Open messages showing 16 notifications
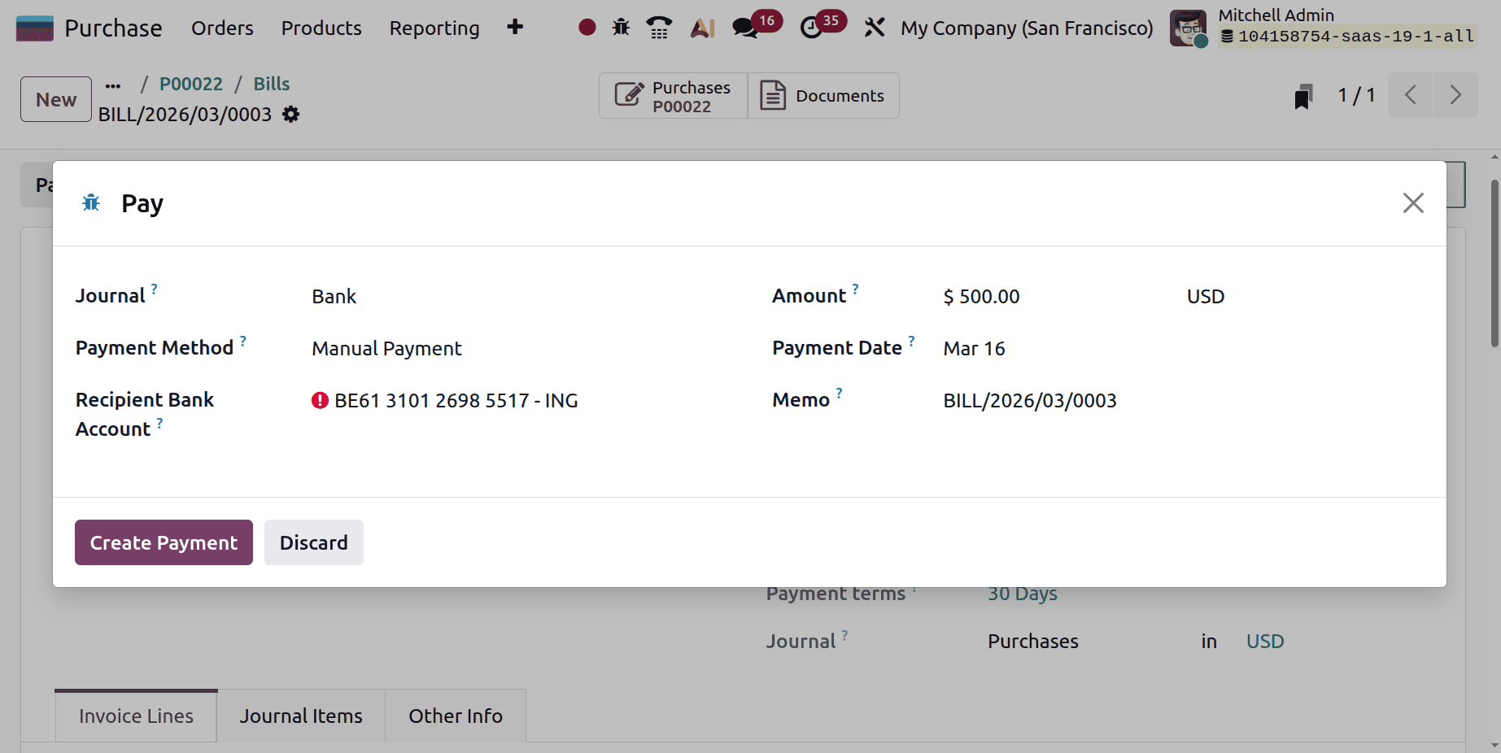This screenshot has width=1501, height=753. 744,27
